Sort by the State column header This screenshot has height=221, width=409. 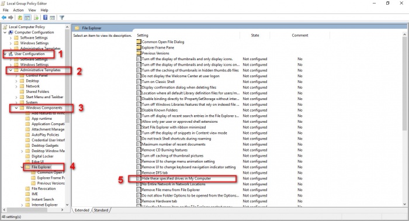255,35
